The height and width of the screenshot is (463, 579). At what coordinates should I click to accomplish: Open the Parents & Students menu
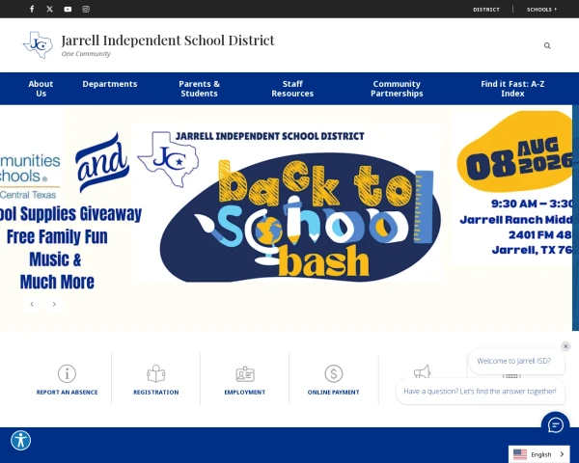[199, 89]
